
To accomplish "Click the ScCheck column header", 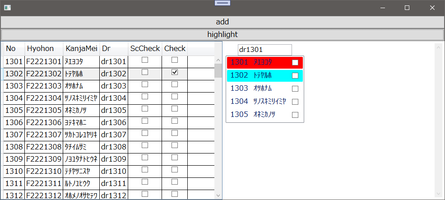I will 145,49.
